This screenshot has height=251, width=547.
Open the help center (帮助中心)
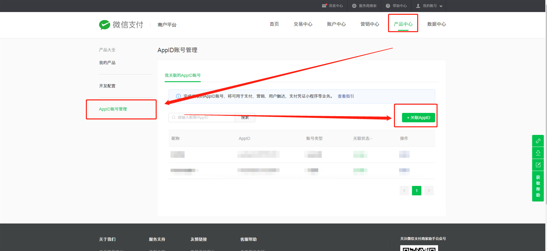396,6
